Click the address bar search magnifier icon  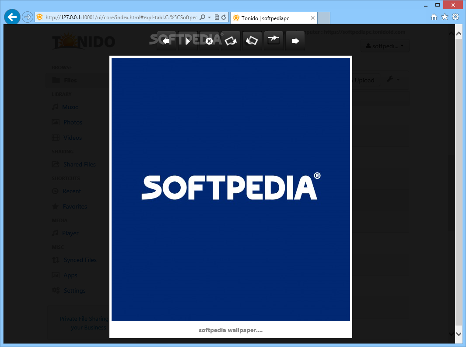203,17
